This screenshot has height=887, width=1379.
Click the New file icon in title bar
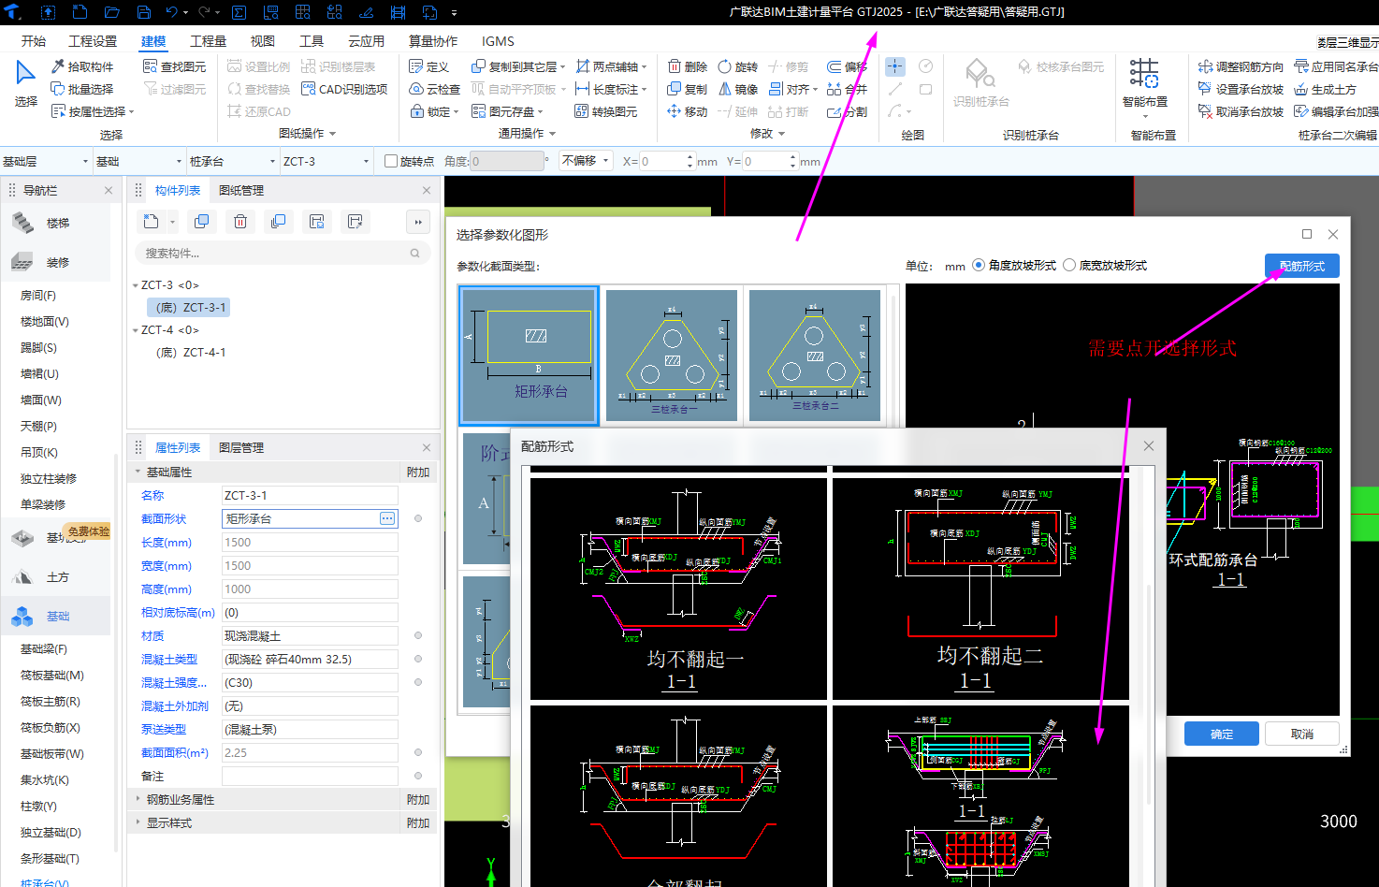point(80,12)
